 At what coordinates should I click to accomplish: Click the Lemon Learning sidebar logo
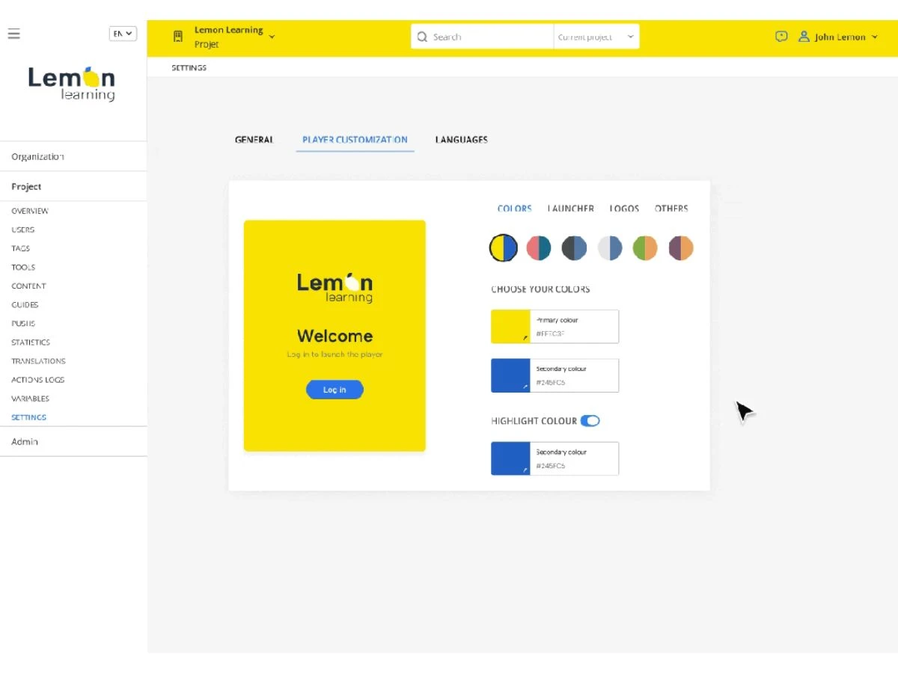click(x=72, y=84)
